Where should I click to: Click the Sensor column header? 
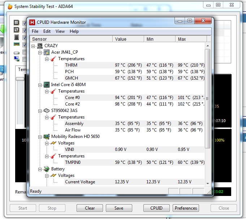pos(71,39)
